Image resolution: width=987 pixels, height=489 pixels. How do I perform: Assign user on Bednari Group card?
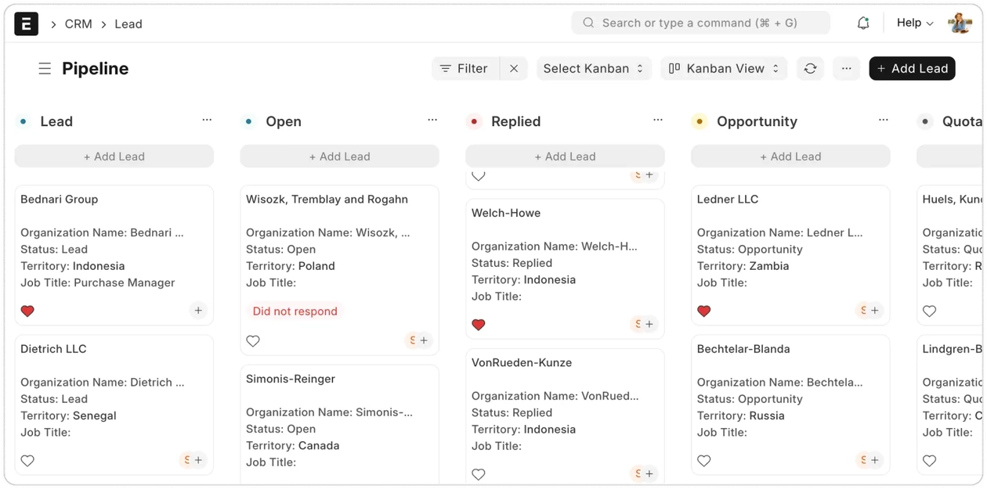point(198,311)
